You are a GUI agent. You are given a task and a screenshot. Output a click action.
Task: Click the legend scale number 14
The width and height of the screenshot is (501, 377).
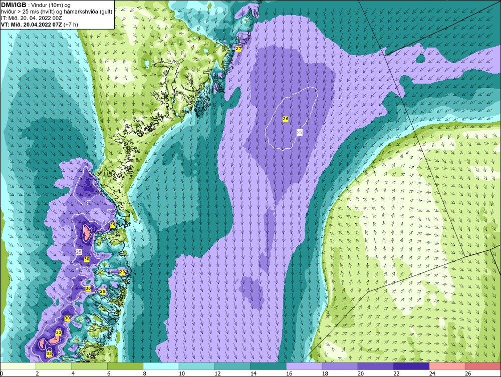254,373
